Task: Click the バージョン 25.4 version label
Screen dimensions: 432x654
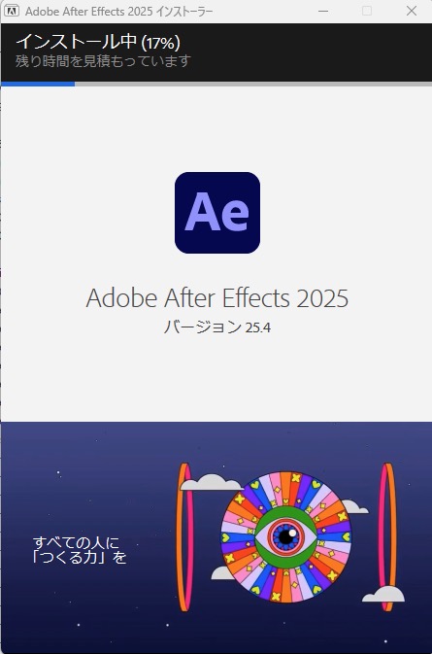Action: [x=217, y=327]
